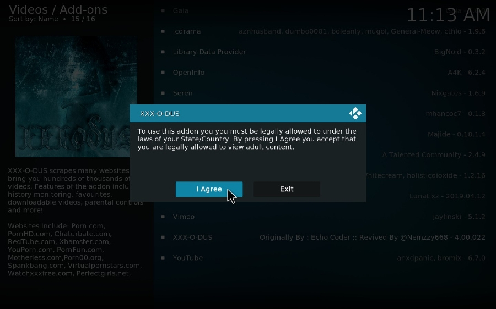The width and height of the screenshot is (496, 309).
Task: Select the Icdrama add-on row
Action: pyautogui.click(x=324, y=31)
